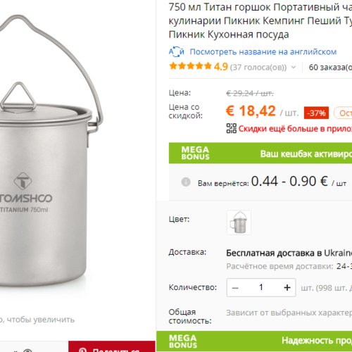Click the quantity input field showing 1

[261, 288]
